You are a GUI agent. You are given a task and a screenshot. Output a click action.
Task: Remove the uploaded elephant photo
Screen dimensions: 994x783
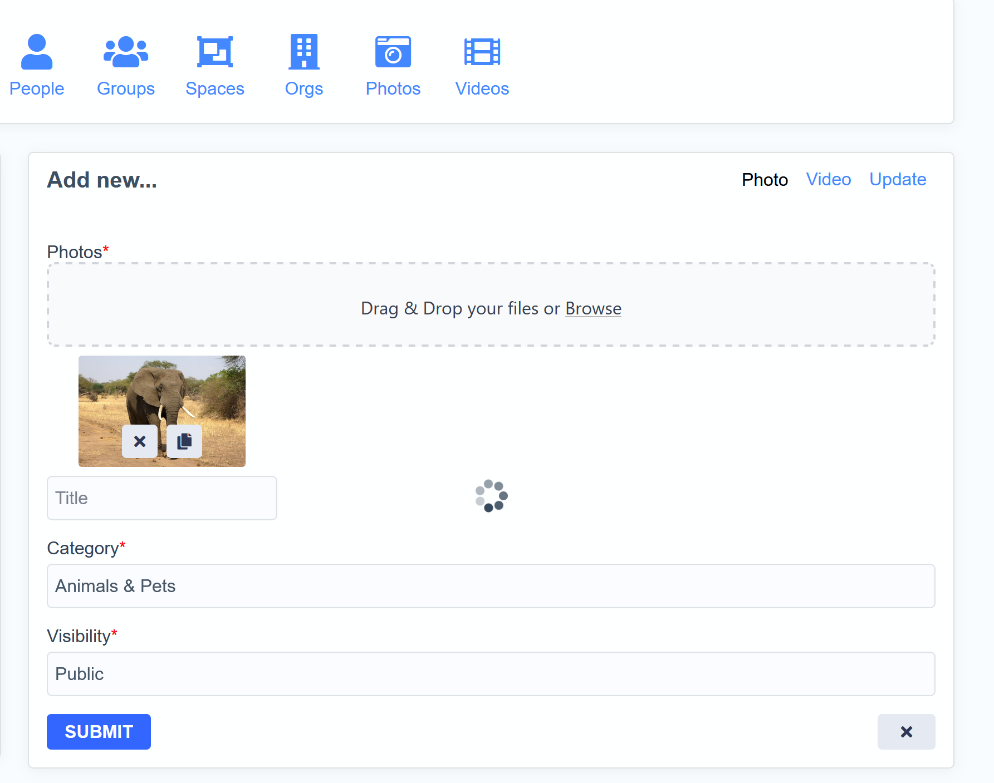pyautogui.click(x=140, y=441)
